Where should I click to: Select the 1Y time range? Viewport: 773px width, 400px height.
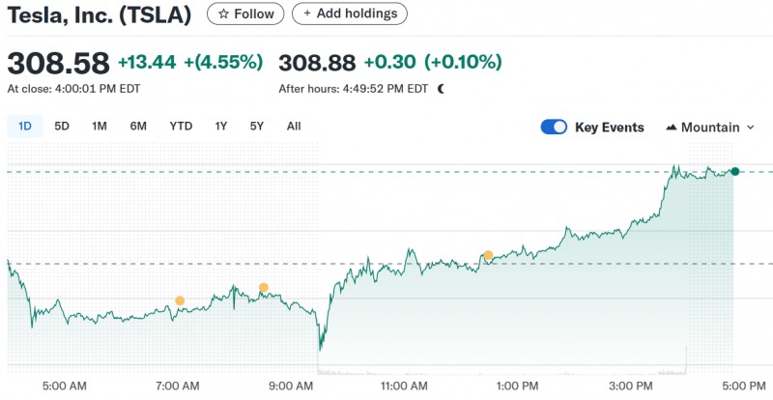(x=221, y=126)
